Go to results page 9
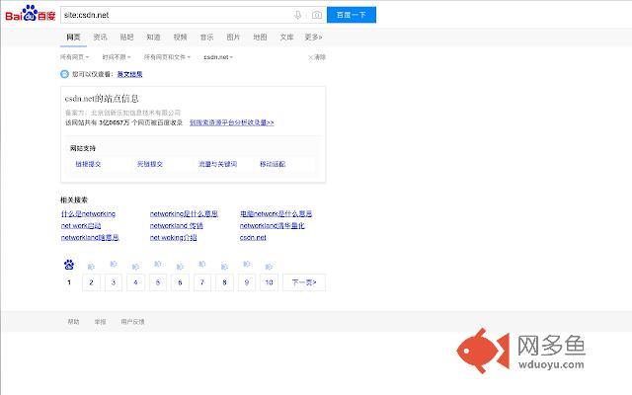The height and width of the screenshot is (395, 632). tap(247, 282)
